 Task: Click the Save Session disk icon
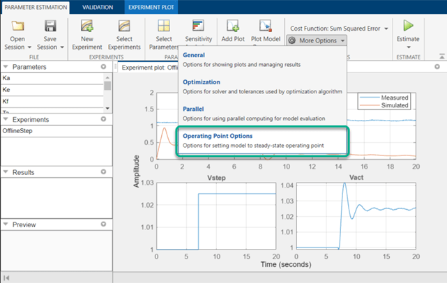click(x=50, y=26)
